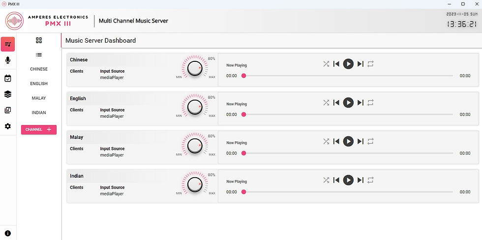Play the Malay channel
The width and height of the screenshot is (482, 240).
tap(348, 141)
